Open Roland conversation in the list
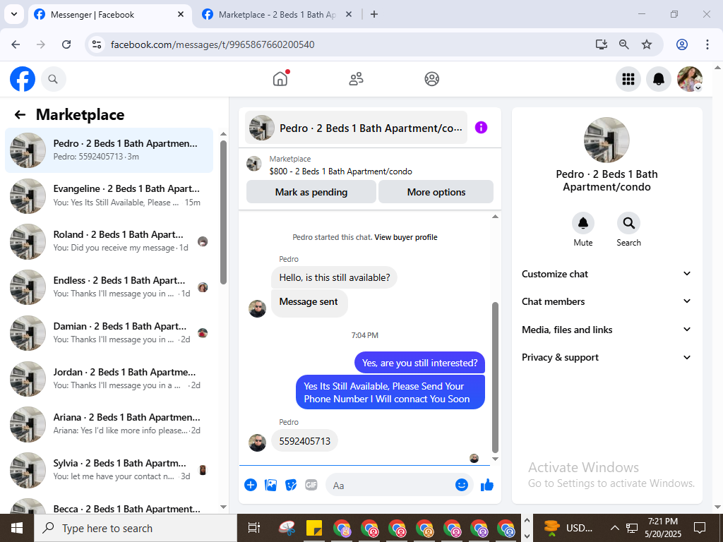This screenshot has height=542, width=723. coord(109,241)
